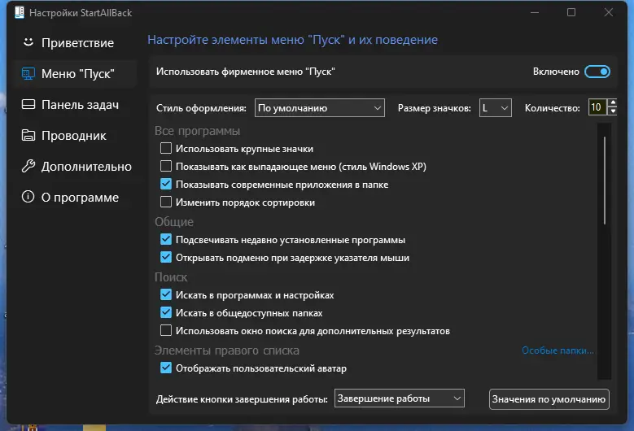
Task: Maximize the StartAllBack settings window
Action: click(571, 12)
